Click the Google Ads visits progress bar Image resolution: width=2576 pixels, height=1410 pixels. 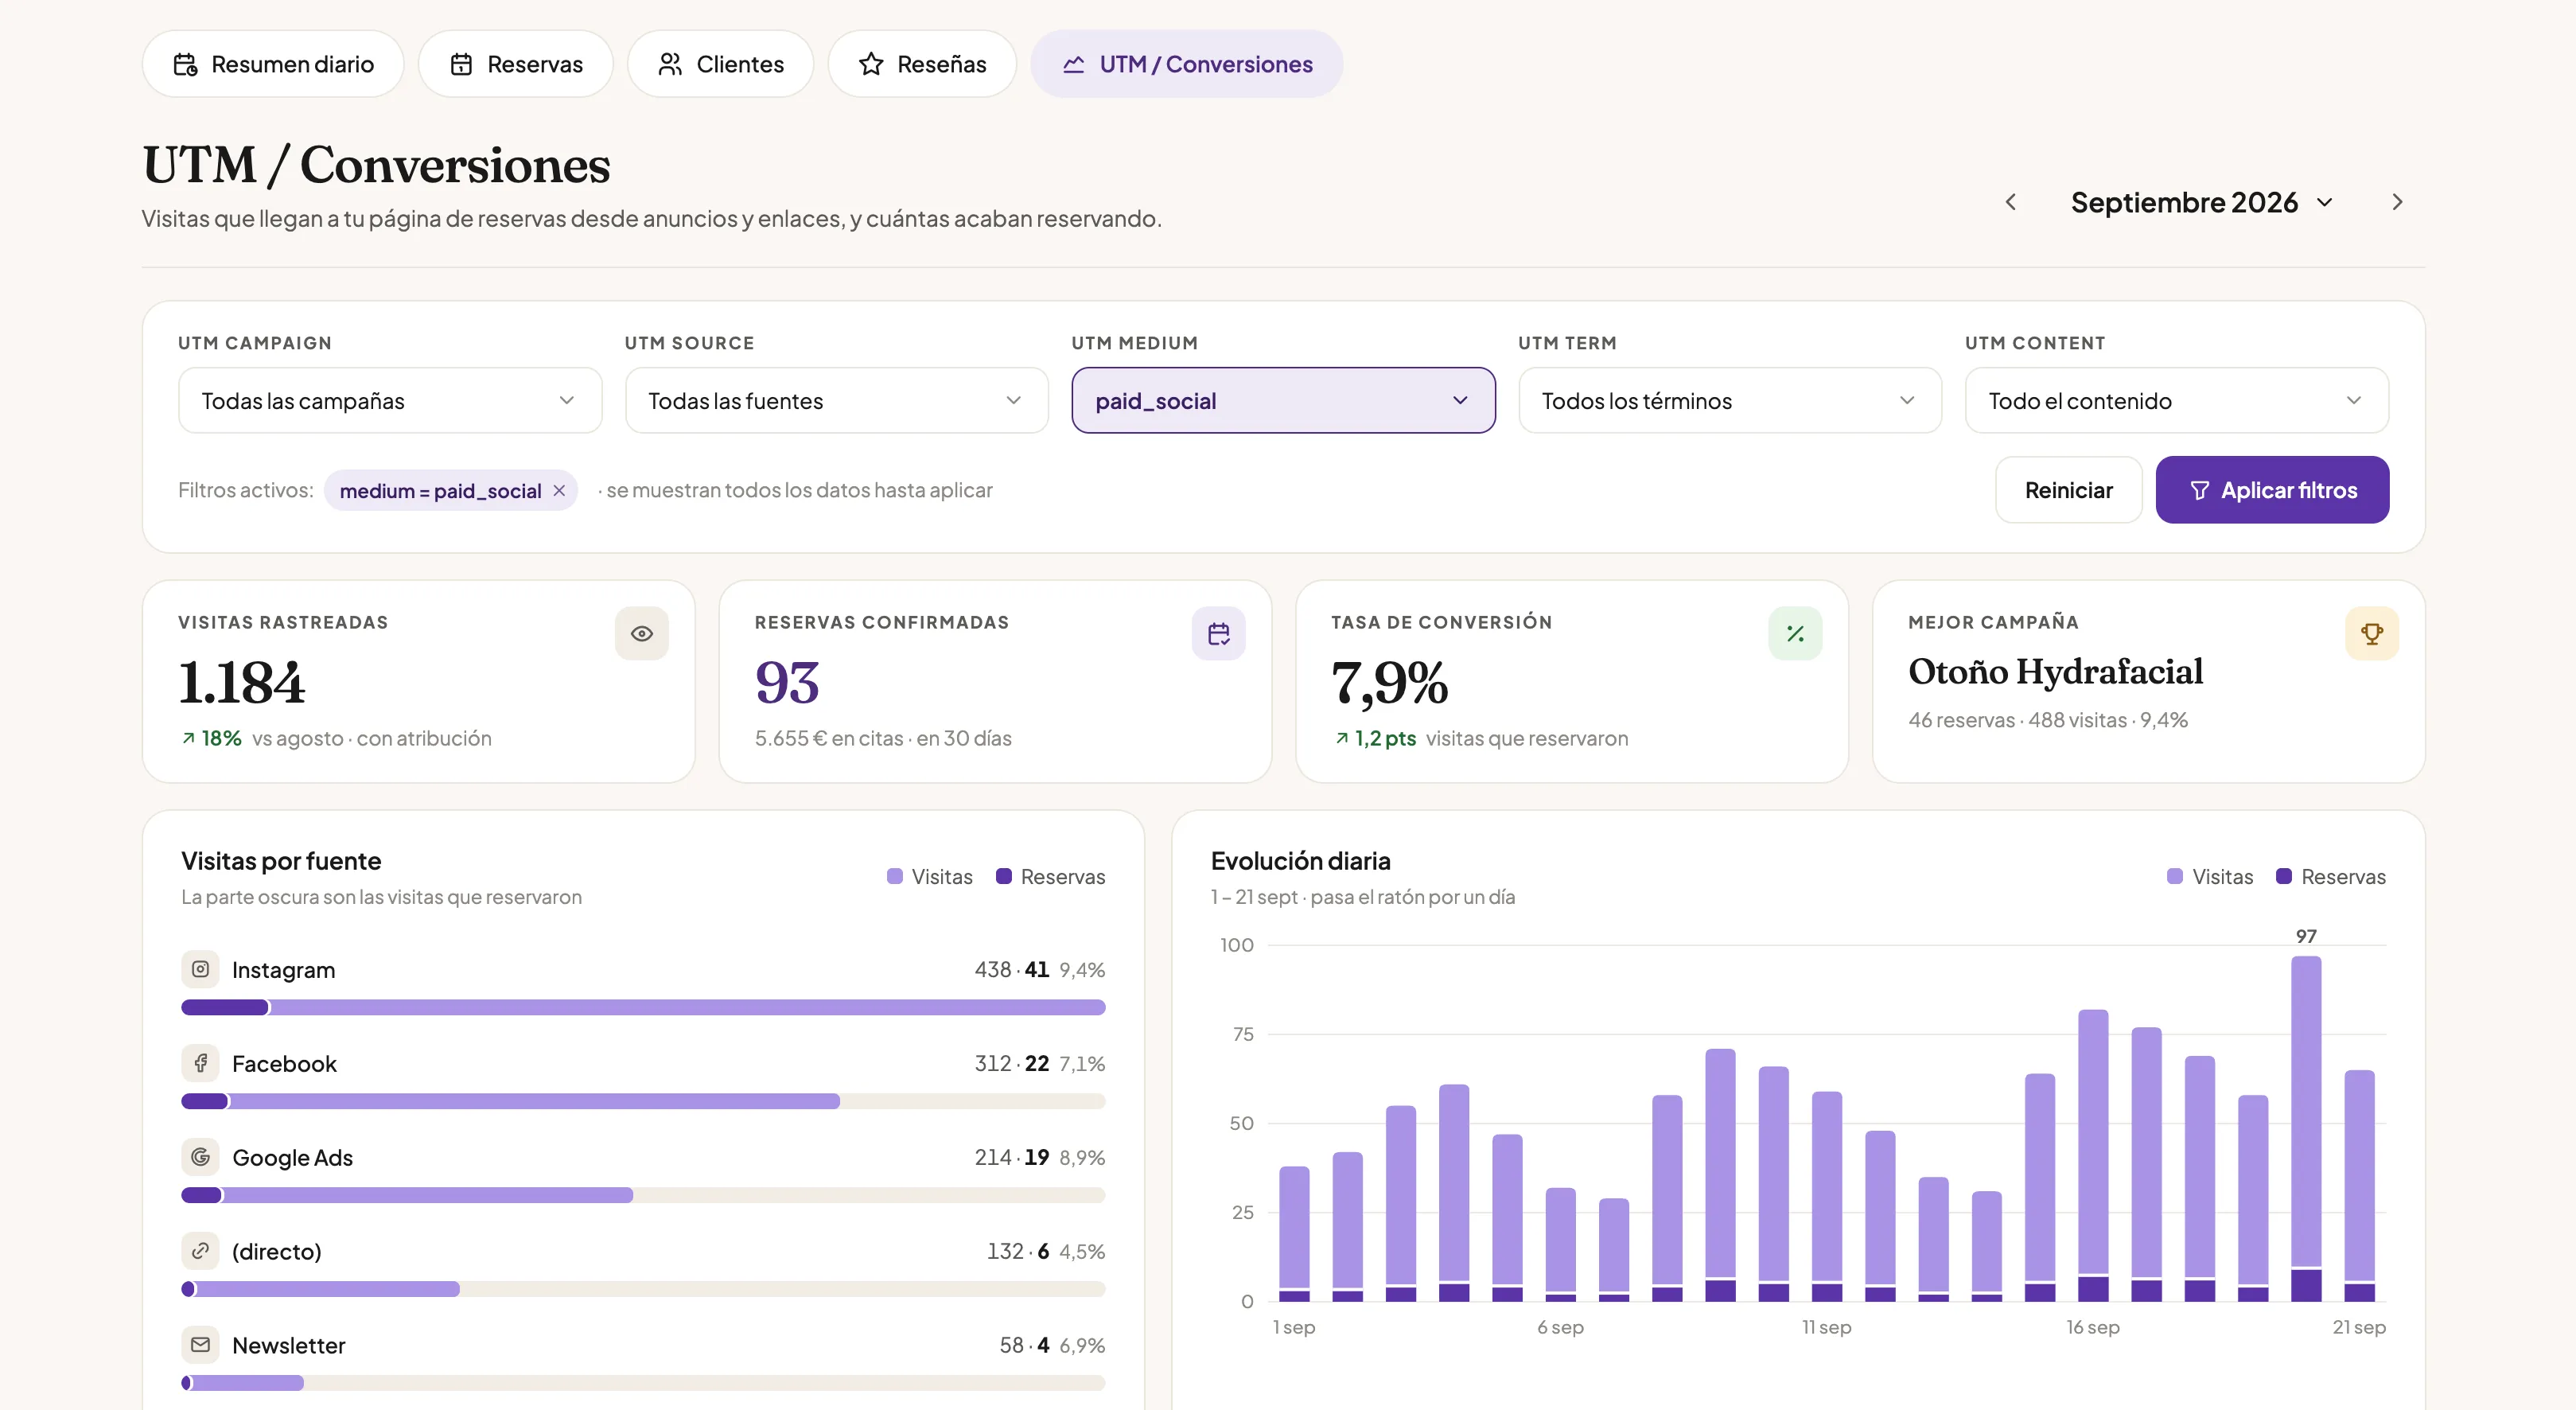click(643, 1195)
